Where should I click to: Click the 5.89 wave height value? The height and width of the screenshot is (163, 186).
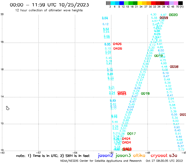(129, 112)
